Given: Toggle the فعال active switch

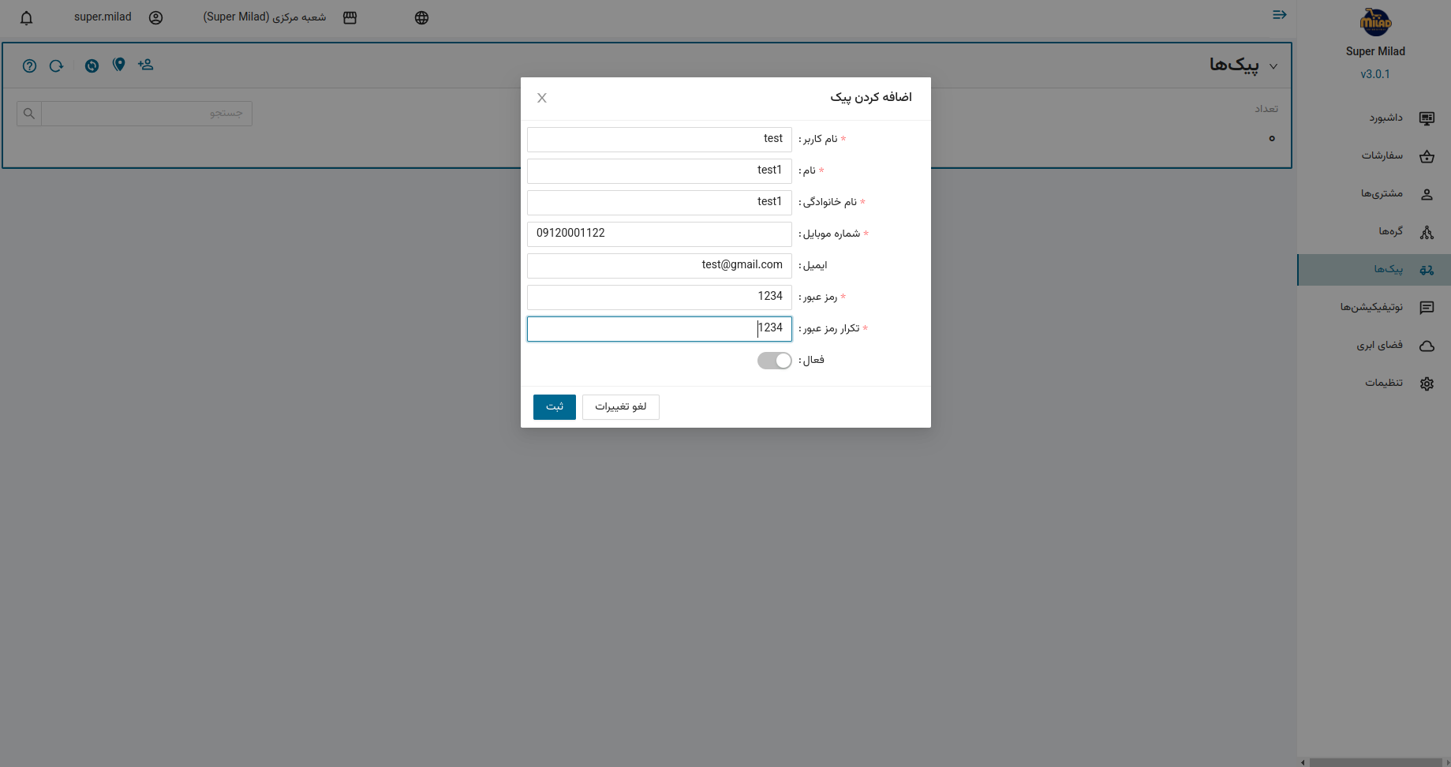Looking at the screenshot, I should click(774, 361).
